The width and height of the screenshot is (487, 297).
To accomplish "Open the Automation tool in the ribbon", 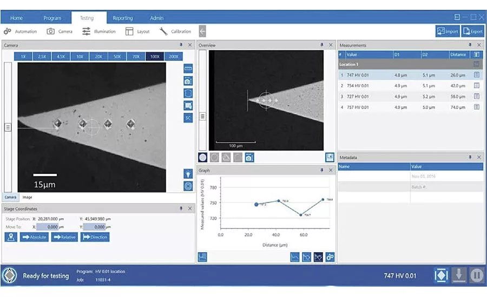I will tap(20, 31).
